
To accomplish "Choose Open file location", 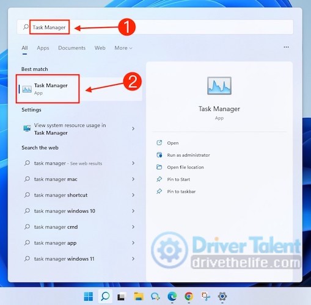I will click(x=185, y=167).
